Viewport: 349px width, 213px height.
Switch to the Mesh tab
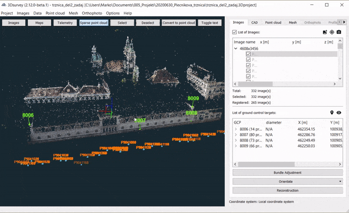(x=292, y=22)
